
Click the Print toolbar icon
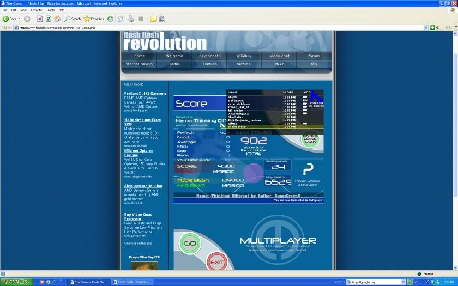coord(131,19)
